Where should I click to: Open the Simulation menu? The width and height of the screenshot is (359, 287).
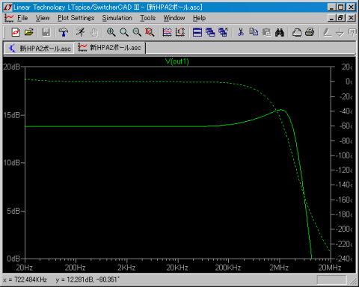(117, 18)
